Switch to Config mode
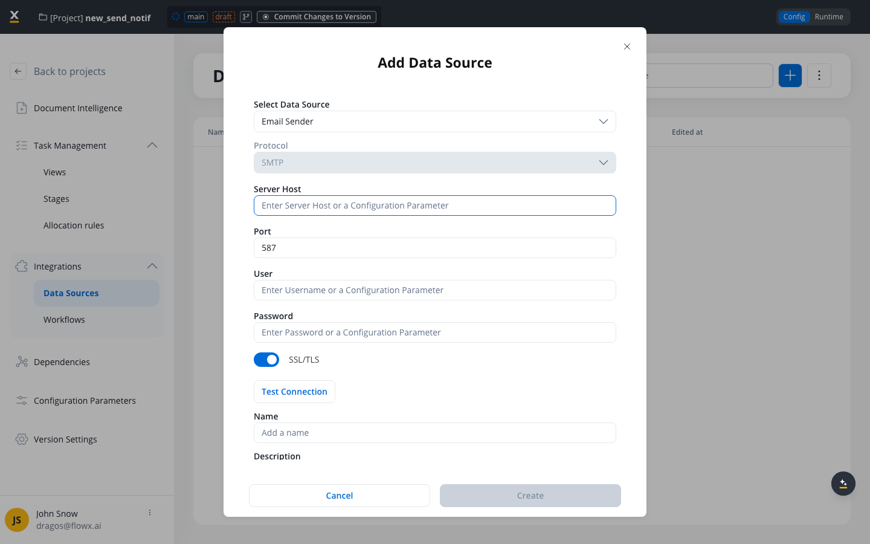This screenshot has width=870, height=544. 794,17
